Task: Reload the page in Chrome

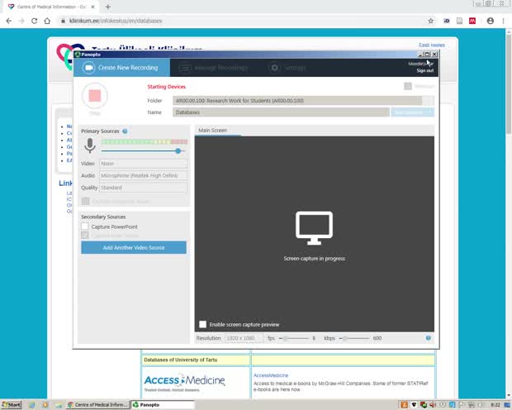Action: coord(35,21)
